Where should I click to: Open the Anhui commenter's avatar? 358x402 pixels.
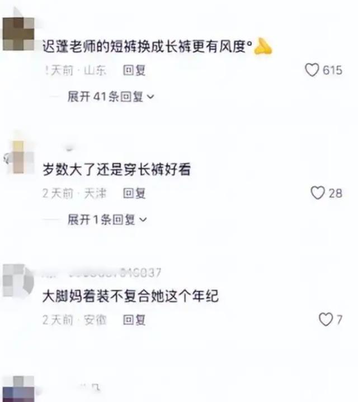pos(18,281)
